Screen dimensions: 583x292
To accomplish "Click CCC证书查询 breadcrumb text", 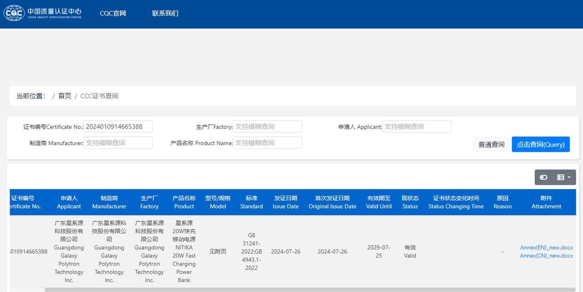I will click(99, 96).
